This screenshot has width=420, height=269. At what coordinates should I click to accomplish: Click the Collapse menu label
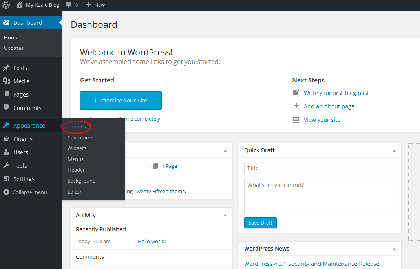point(30,192)
